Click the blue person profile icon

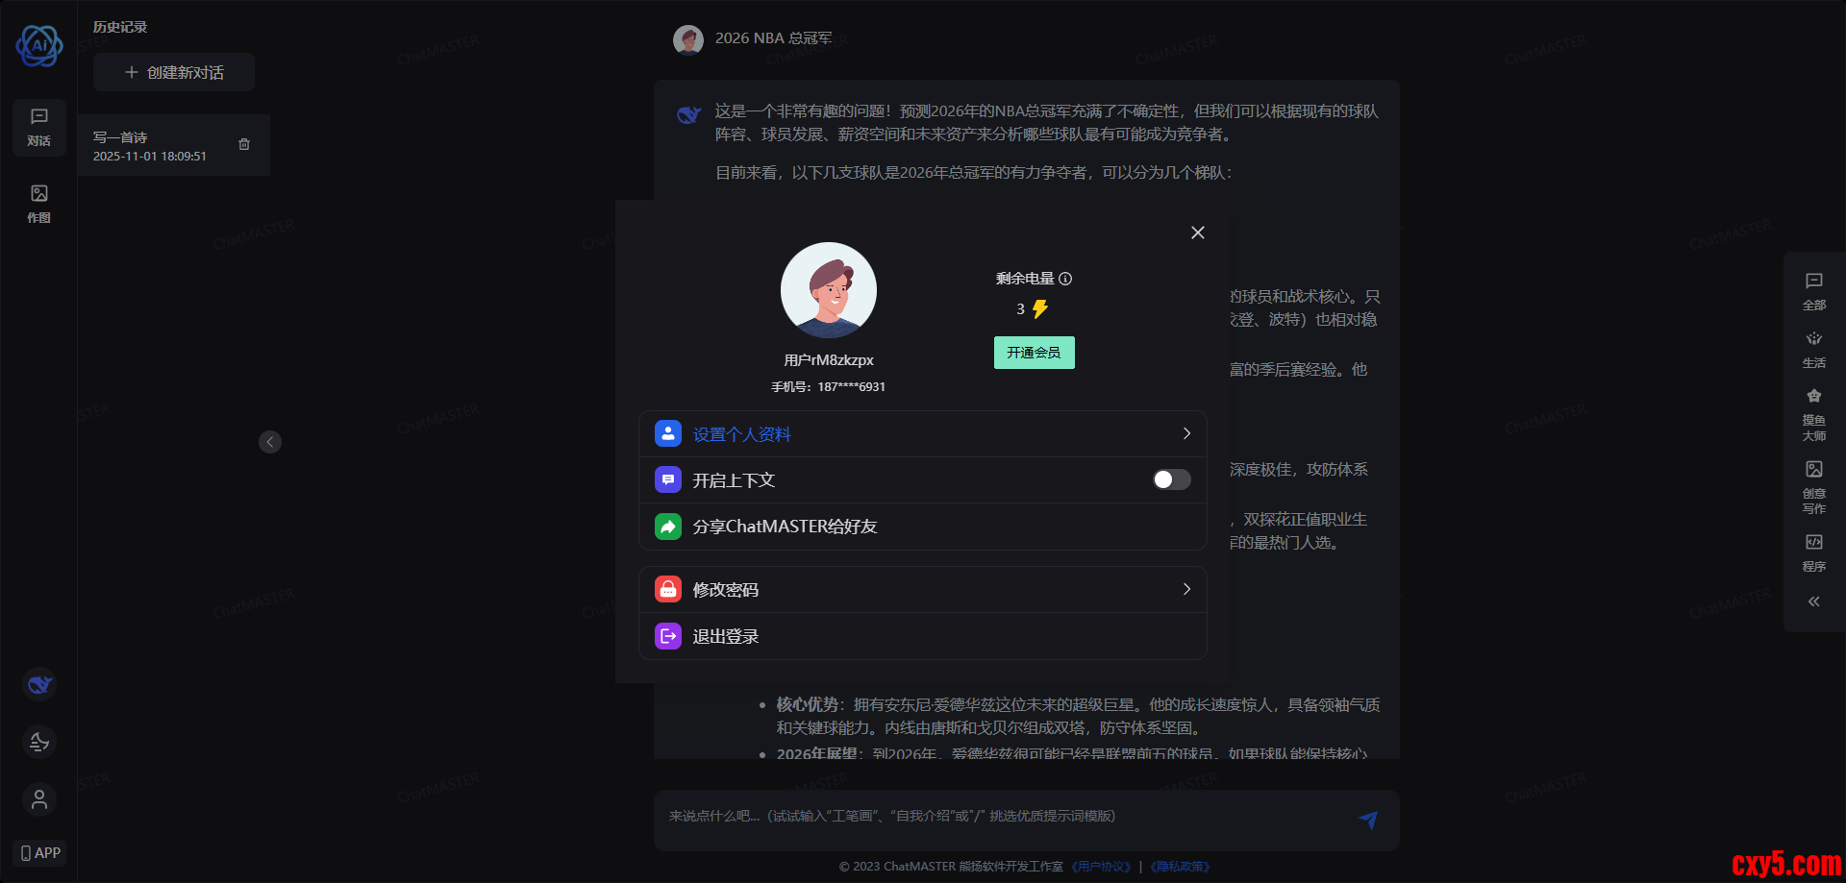click(668, 433)
